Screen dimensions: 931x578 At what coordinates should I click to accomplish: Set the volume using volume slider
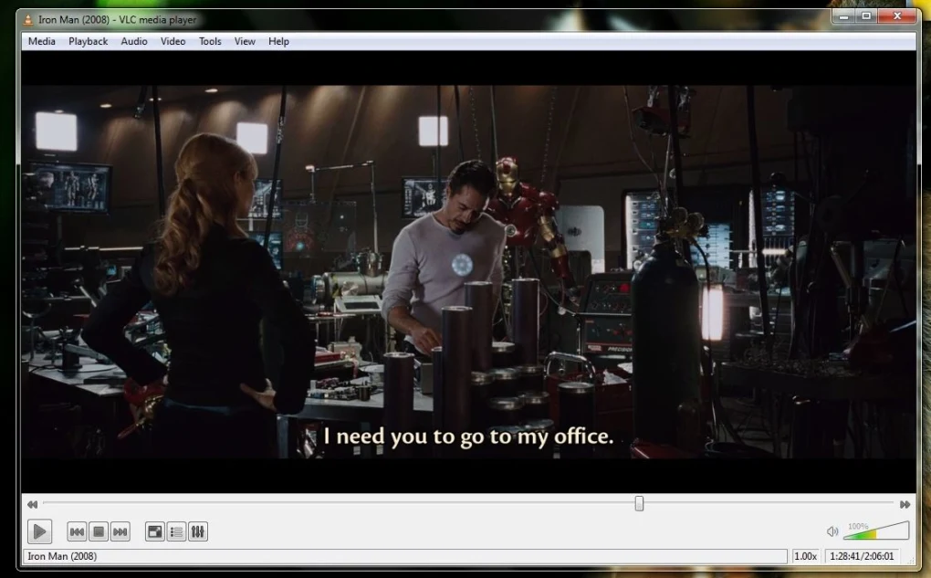[876, 531]
